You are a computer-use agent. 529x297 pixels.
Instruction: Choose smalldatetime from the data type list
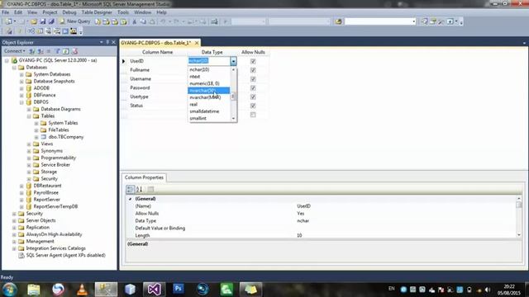coord(209,111)
